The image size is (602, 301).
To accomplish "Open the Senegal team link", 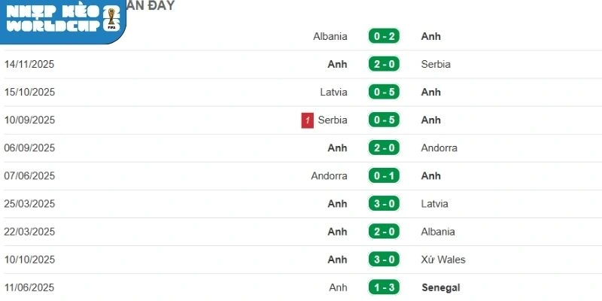I will click(440, 287).
